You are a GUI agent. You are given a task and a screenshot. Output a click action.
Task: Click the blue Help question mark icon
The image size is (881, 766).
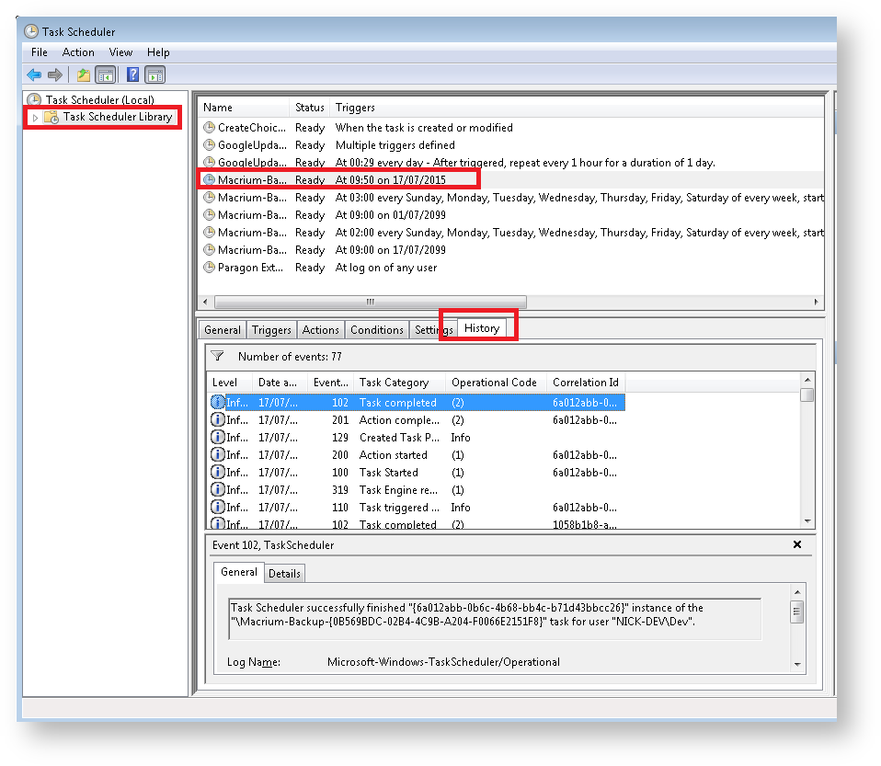[x=132, y=75]
